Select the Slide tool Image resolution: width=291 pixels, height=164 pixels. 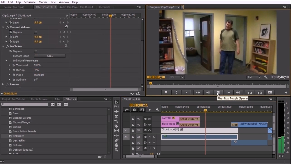116,135
